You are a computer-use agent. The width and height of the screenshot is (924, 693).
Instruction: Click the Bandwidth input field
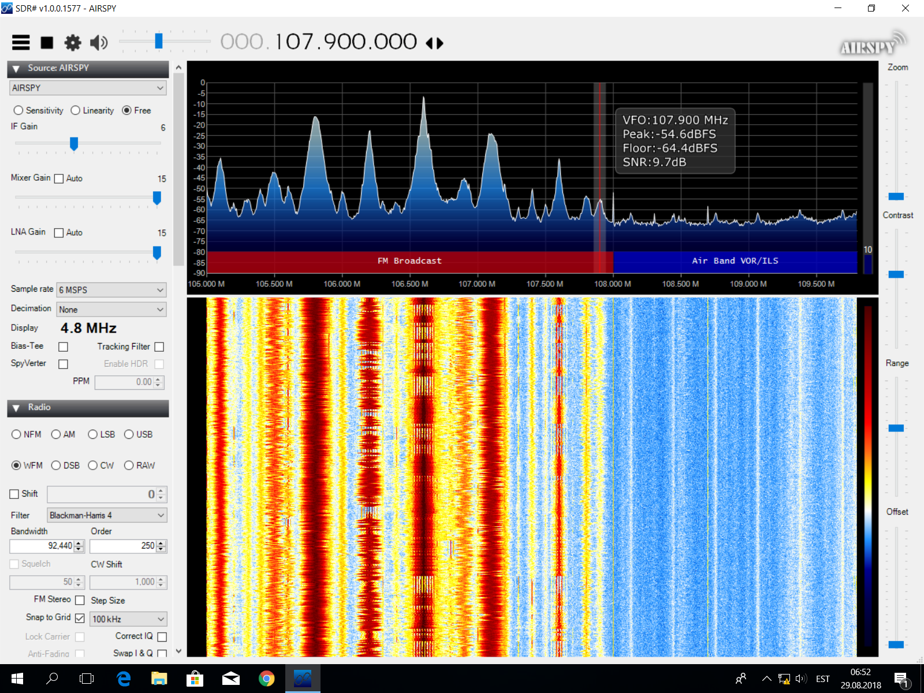42,546
